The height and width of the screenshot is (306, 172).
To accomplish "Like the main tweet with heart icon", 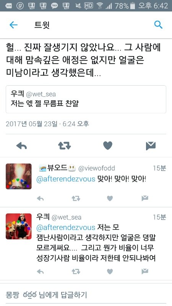I will (108, 146).
